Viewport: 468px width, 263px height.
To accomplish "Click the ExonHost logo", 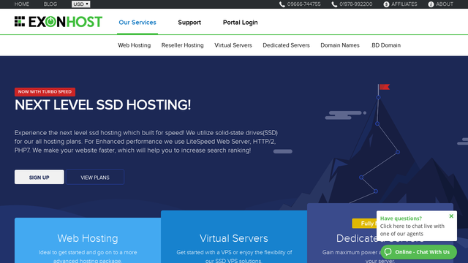I will 58,22.
